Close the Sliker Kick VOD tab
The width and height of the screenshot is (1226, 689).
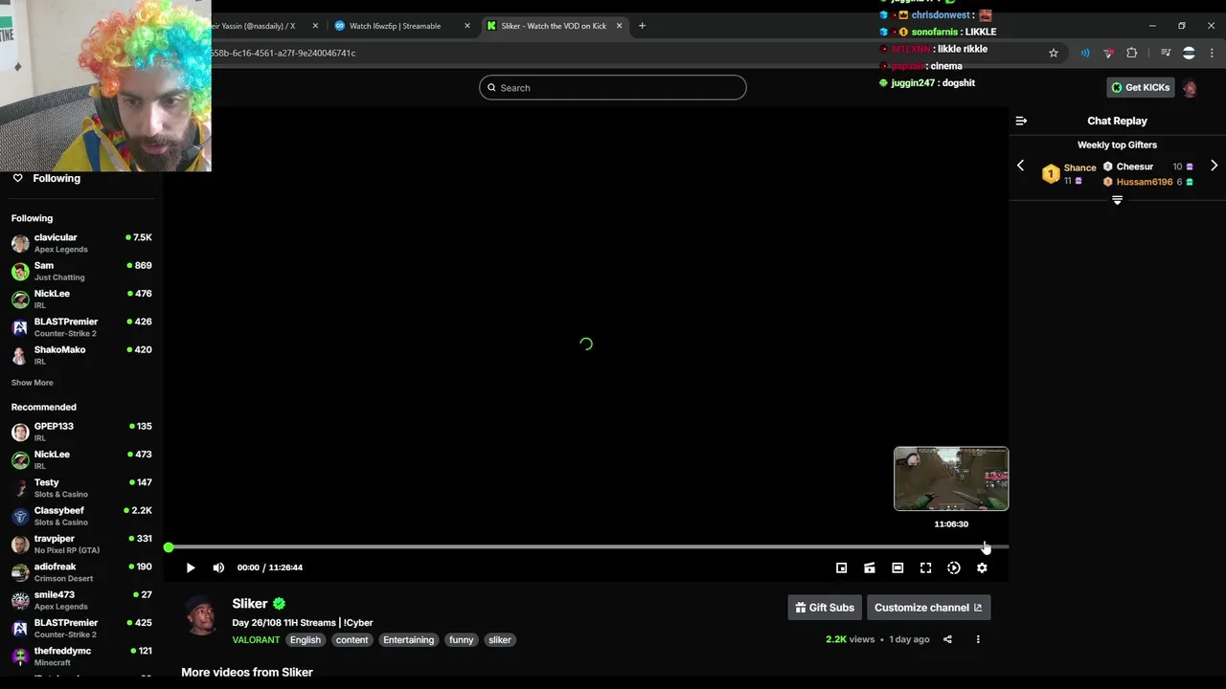(620, 26)
